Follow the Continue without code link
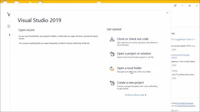 click(x=135, y=95)
